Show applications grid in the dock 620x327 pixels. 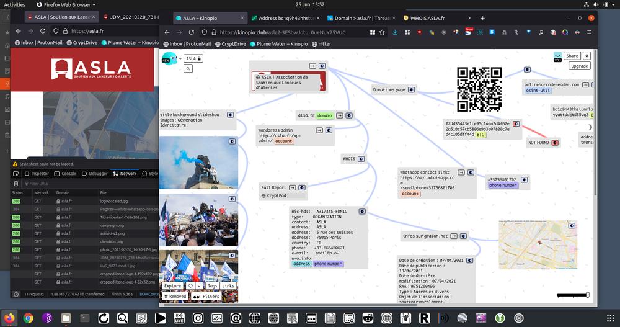point(611,318)
